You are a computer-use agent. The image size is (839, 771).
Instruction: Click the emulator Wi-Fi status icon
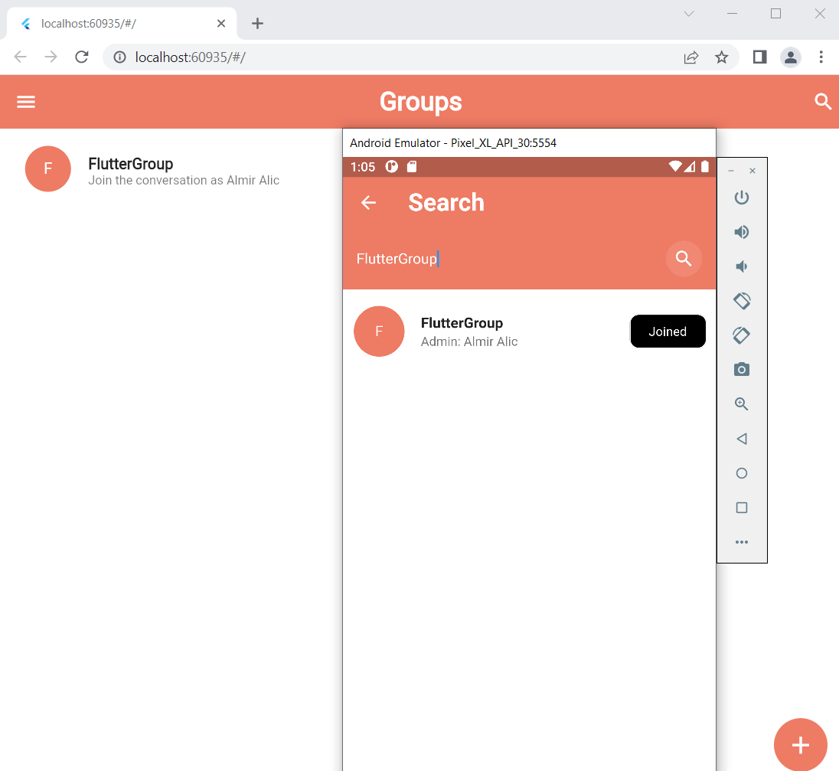click(x=675, y=166)
